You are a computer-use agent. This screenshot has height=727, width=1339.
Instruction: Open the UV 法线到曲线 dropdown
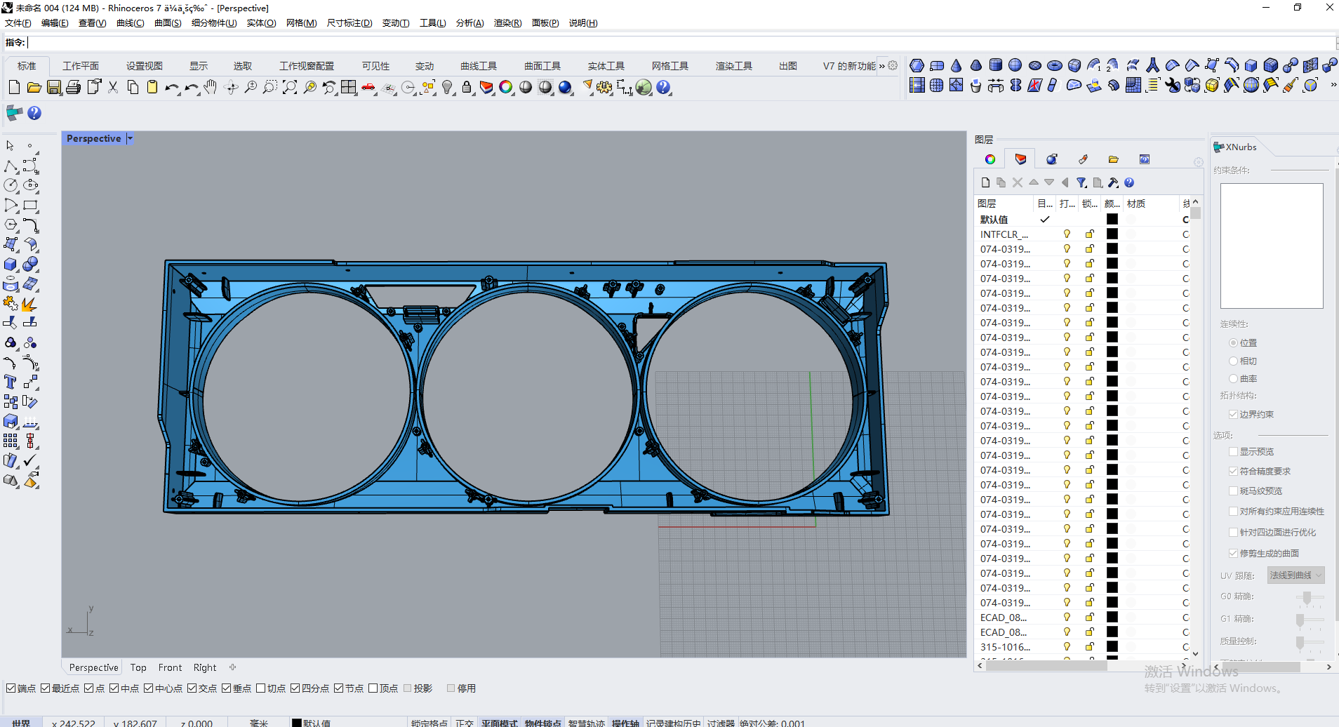(1294, 575)
